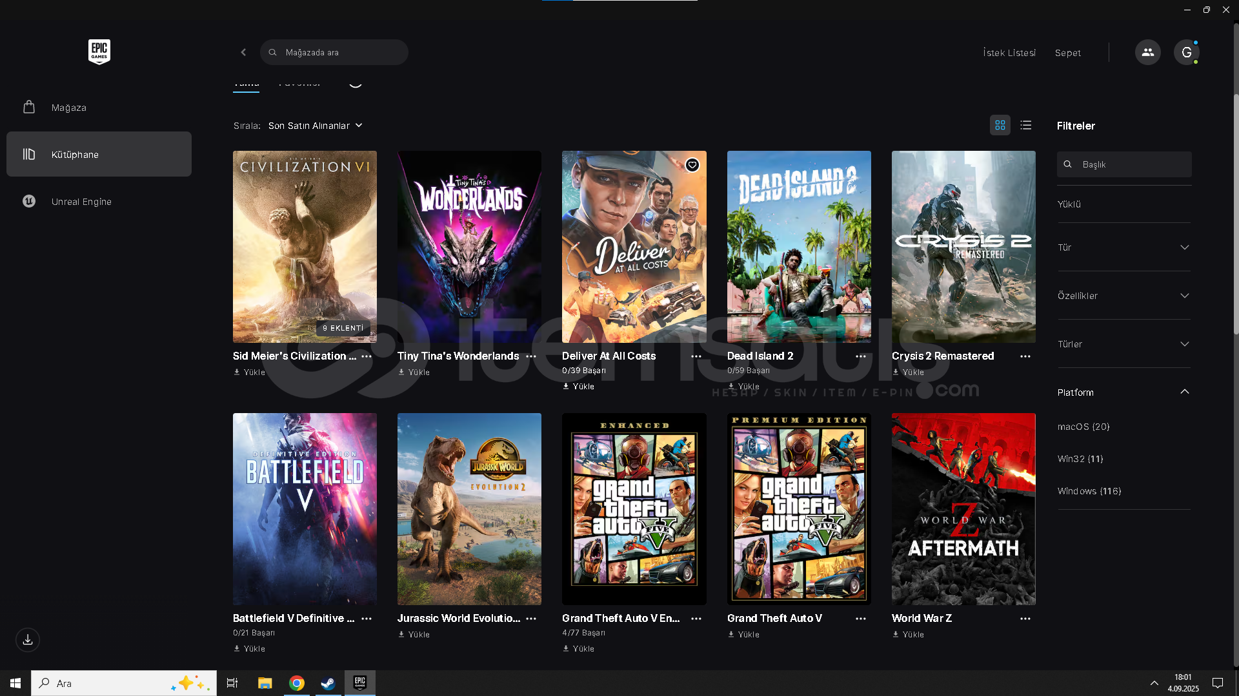Open options for Grand Theft Auto V Premium
Image resolution: width=1239 pixels, height=696 pixels.
coord(861,619)
